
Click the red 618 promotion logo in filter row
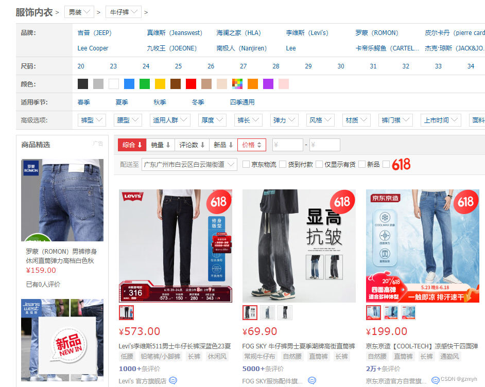pos(401,164)
